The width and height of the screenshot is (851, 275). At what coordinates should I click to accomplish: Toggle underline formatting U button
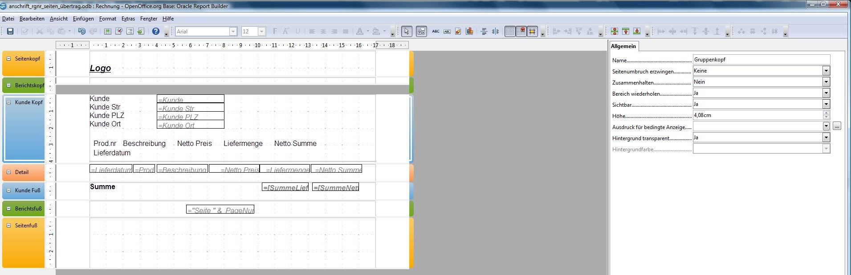click(297, 31)
